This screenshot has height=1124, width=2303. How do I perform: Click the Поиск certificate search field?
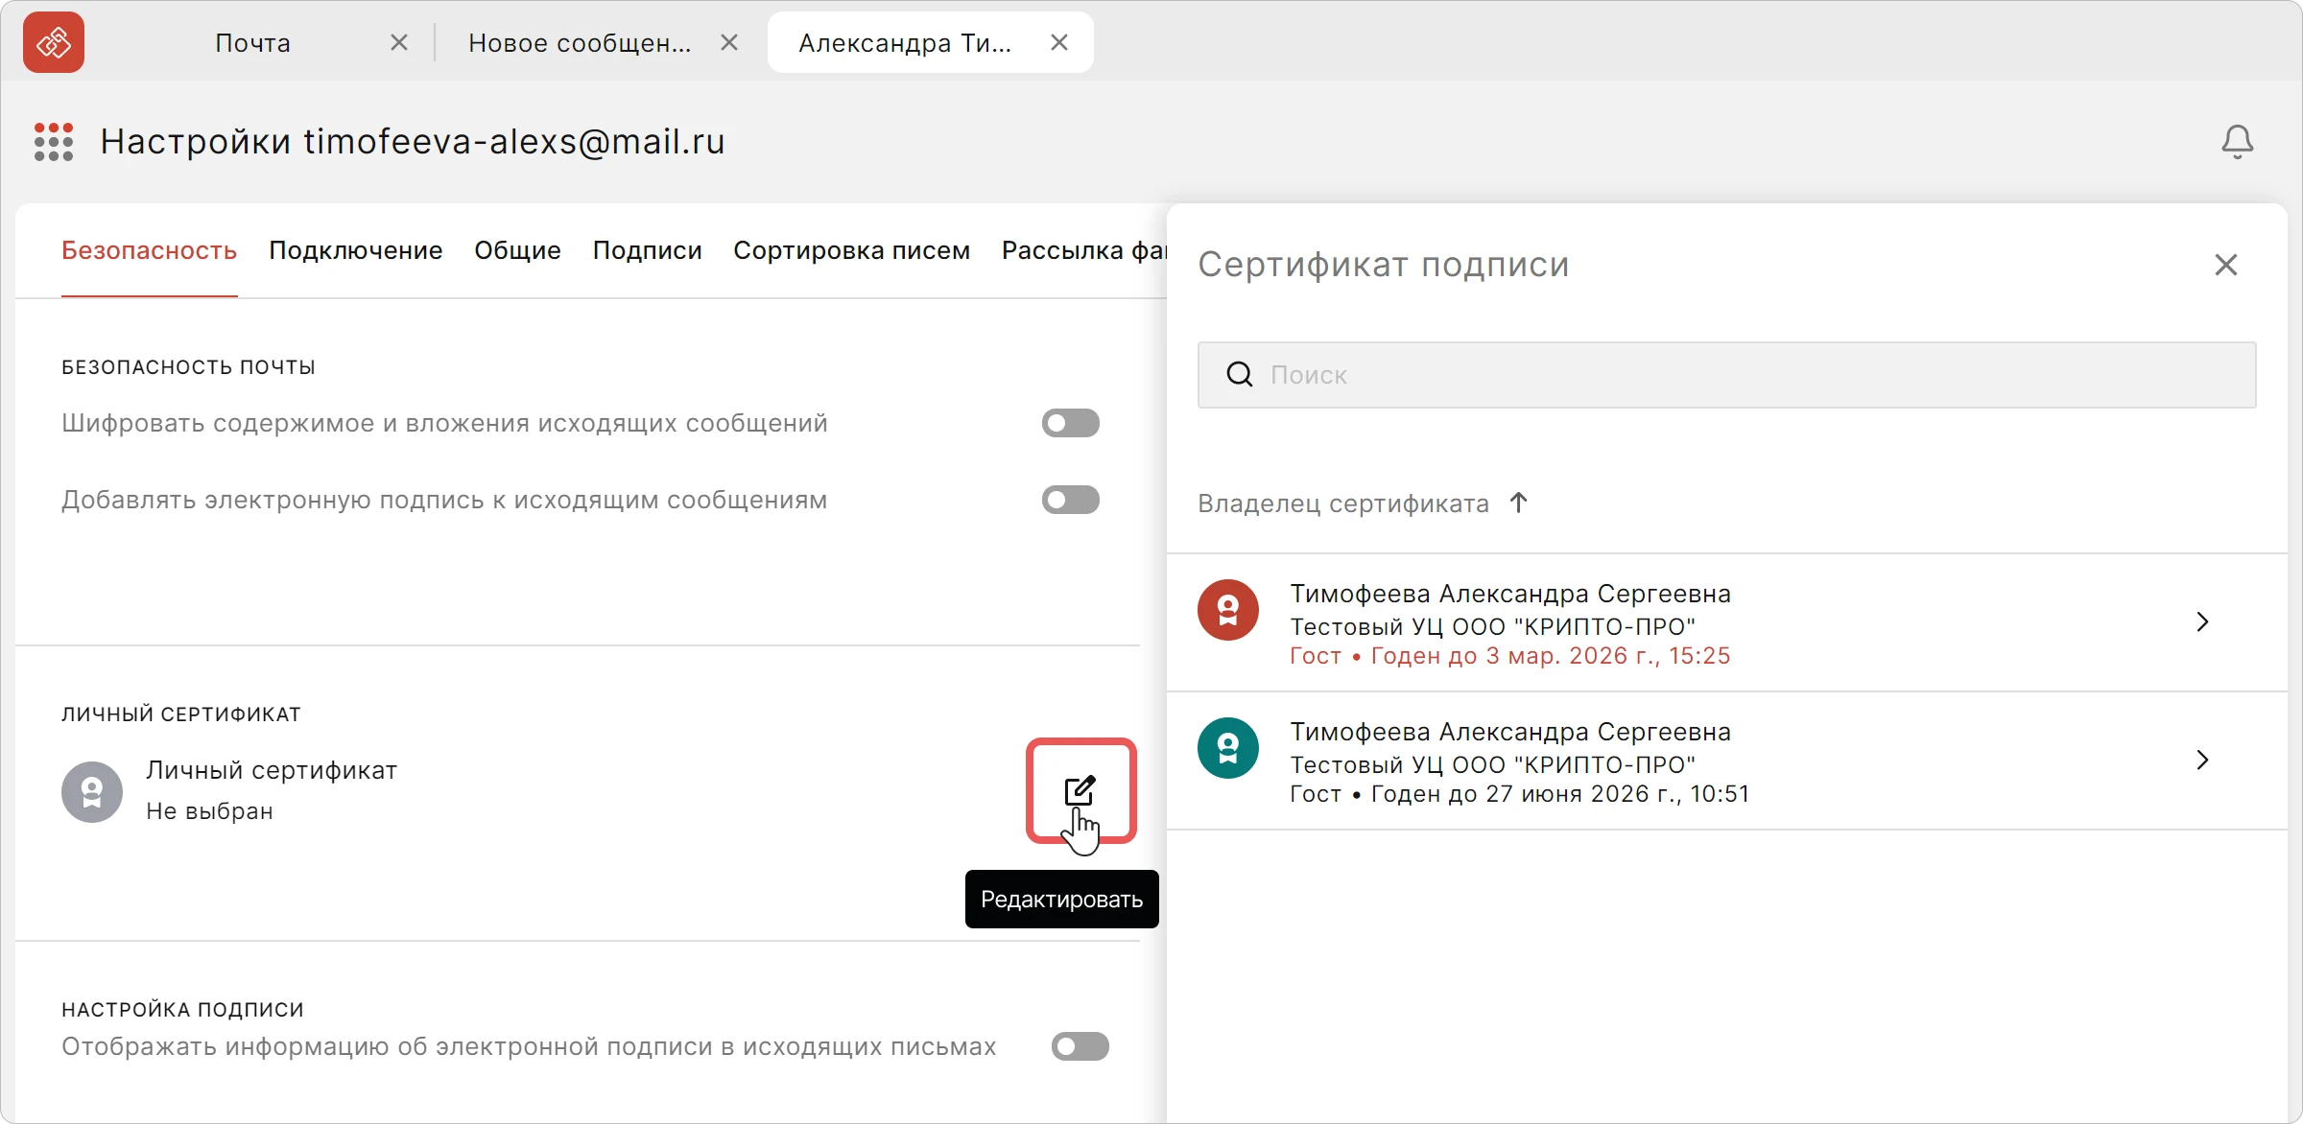pos(1727,375)
